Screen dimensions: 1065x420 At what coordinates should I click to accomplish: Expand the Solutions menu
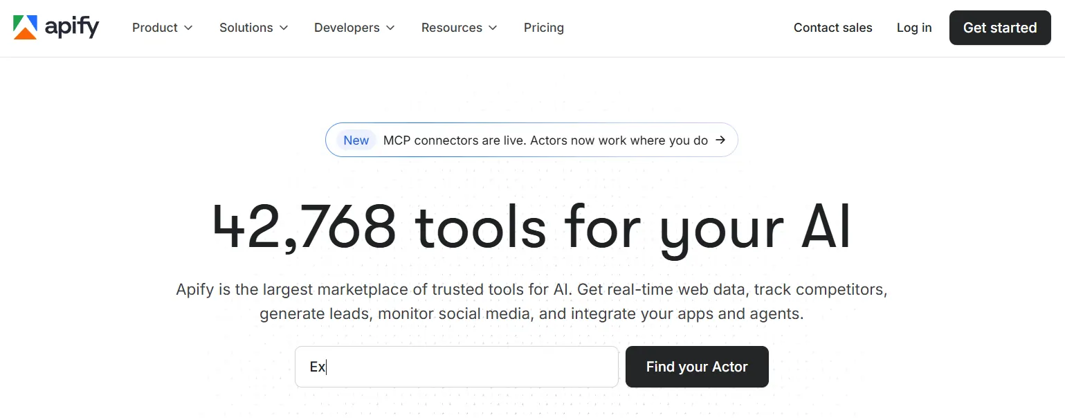point(254,28)
